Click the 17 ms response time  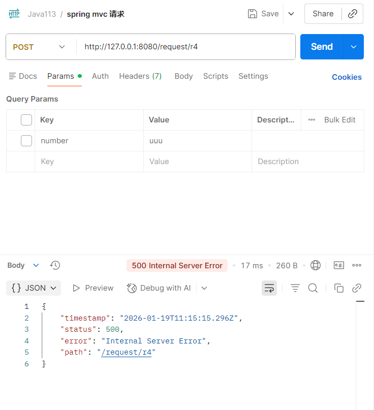252,265
